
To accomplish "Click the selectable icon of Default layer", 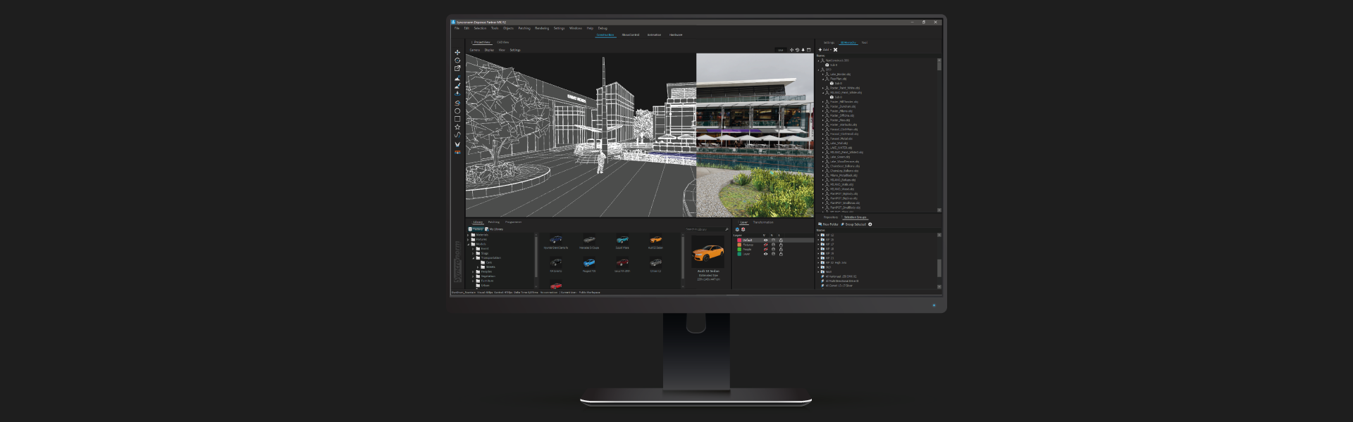I will click(x=773, y=240).
